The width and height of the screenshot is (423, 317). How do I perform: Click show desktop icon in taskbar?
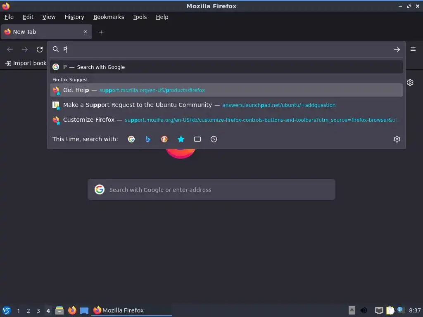point(84,311)
